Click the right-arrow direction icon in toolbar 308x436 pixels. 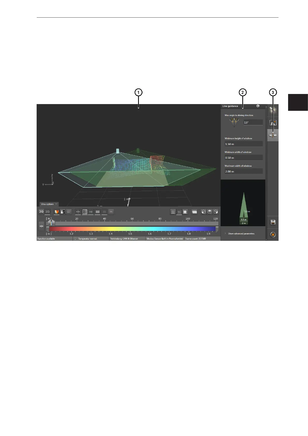tap(91, 212)
